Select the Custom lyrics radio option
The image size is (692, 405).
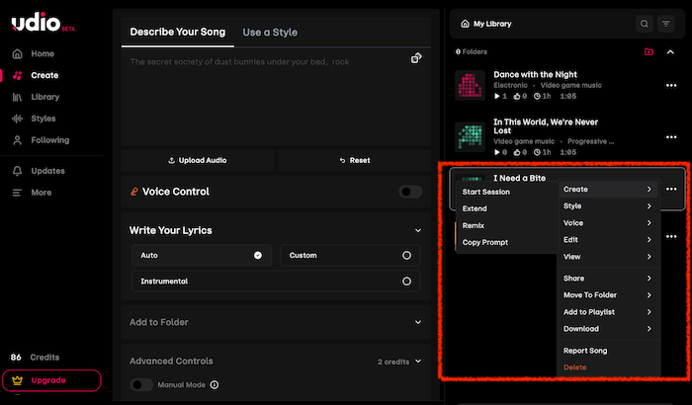point(406,255)
